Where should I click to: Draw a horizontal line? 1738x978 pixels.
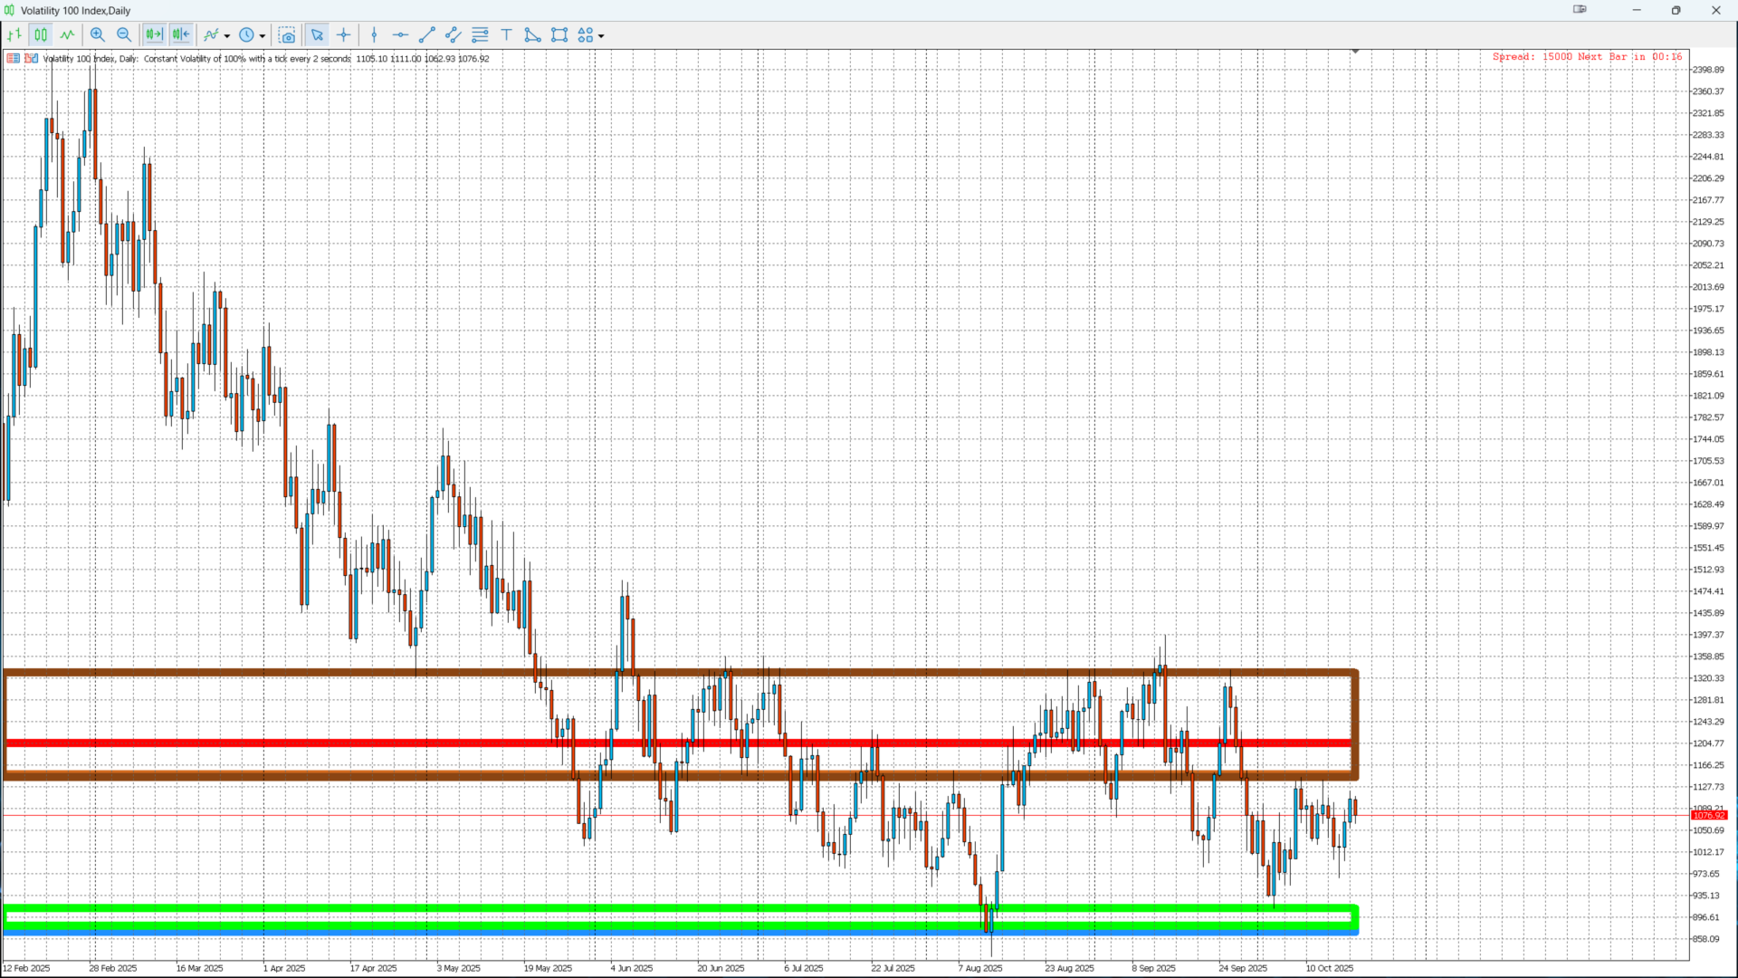pyautogui.click(x=400, y=35)
